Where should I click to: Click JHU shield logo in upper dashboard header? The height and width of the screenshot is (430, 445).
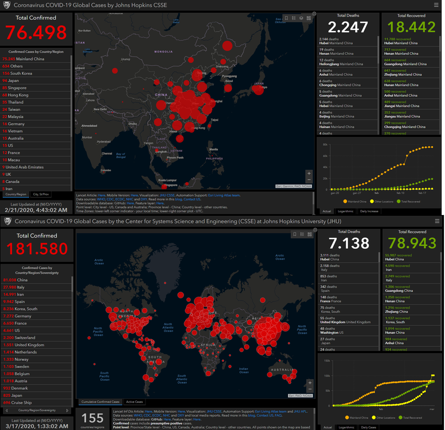click(6, 5)
